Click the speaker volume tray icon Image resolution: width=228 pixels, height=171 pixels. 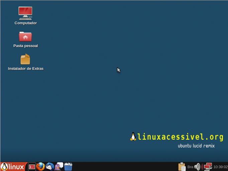[x=198, y=166]
